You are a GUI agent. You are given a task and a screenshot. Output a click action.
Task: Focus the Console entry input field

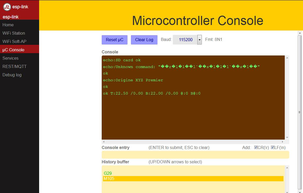[195, 155]
